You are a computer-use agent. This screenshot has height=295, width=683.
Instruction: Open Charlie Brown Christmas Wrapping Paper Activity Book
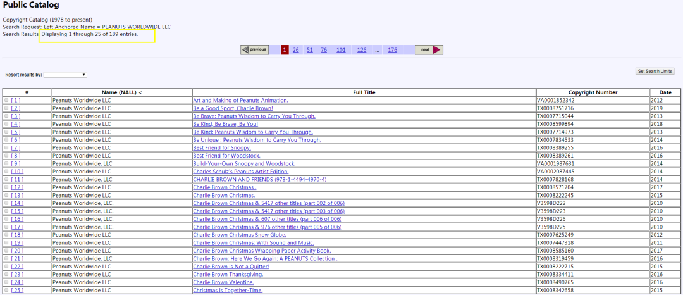pyautogui.click(x=262, y=251)
